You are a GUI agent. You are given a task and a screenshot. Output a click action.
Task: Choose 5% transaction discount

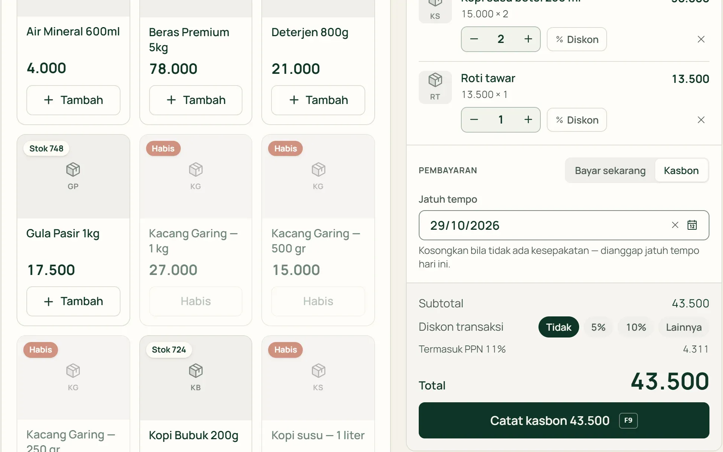tap(598, 327)
